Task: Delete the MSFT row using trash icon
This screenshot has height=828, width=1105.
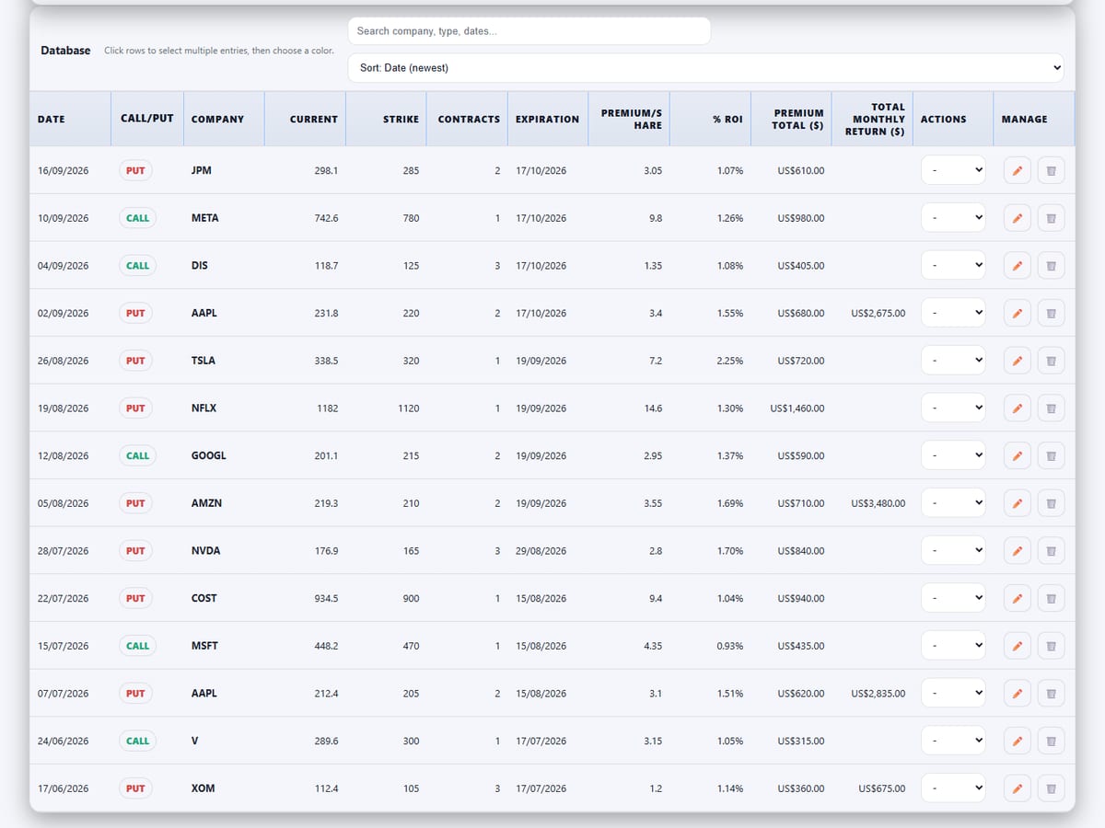Action: (1051, 646)
